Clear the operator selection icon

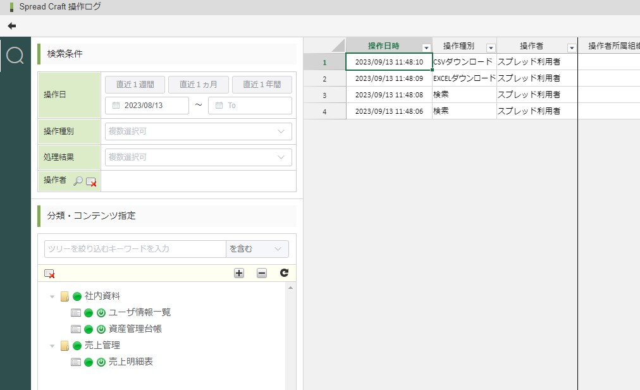[91, 181]
